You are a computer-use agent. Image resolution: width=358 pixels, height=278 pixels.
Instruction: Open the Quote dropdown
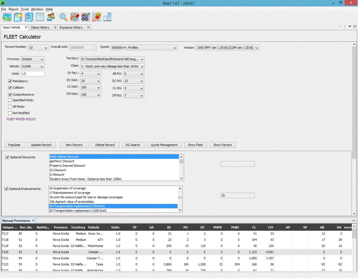click(x=144, y=47)
